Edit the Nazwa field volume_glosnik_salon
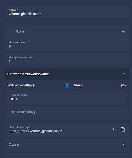Image resolution: width=132 pixels, height=158 pixels. point(67,12)
